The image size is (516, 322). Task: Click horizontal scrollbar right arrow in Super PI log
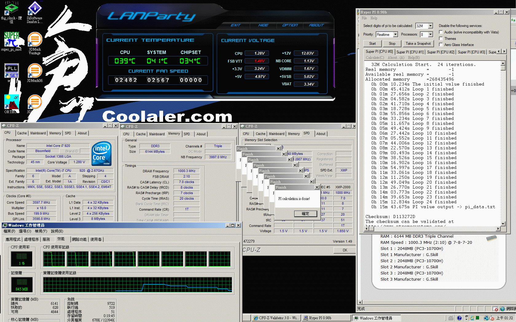498,228
